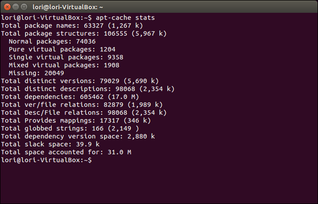Click 'Total distinct descriptions: 98068' line
The width and height of the screenshot is (318, 204).
tap(88, 89)
